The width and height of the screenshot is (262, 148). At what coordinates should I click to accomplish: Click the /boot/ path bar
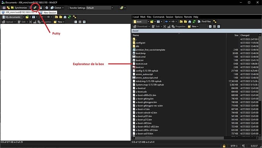(x=197, y=31)
